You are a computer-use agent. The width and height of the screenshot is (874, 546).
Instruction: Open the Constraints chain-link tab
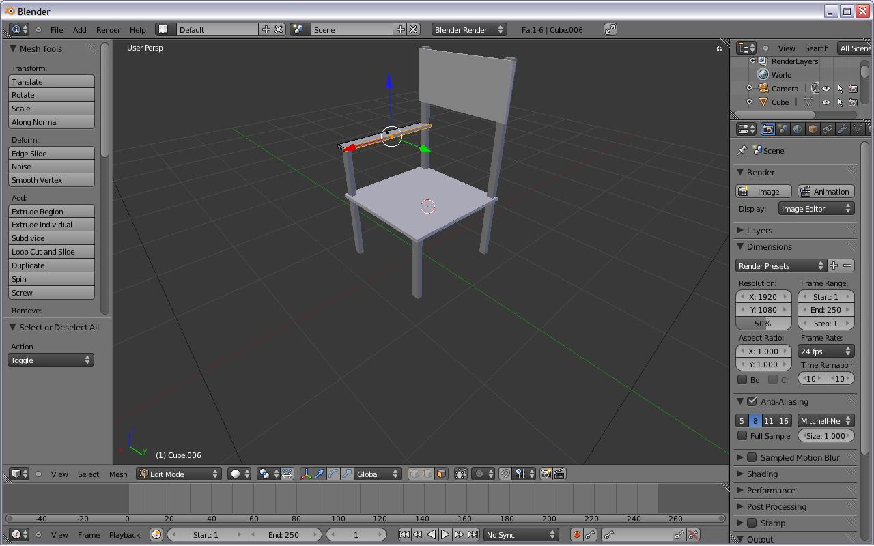pyautogui.click(x=828, y=129)
